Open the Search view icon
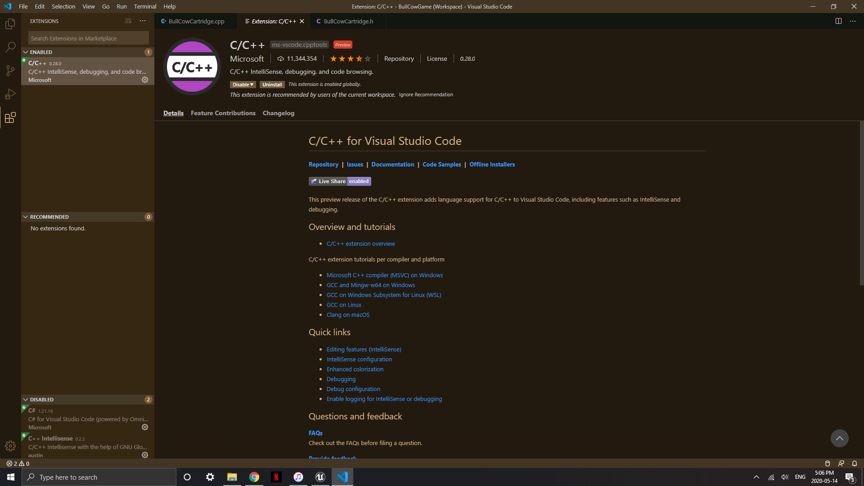Viewport: 864px width, 486px height. click(x=10, y=47)
